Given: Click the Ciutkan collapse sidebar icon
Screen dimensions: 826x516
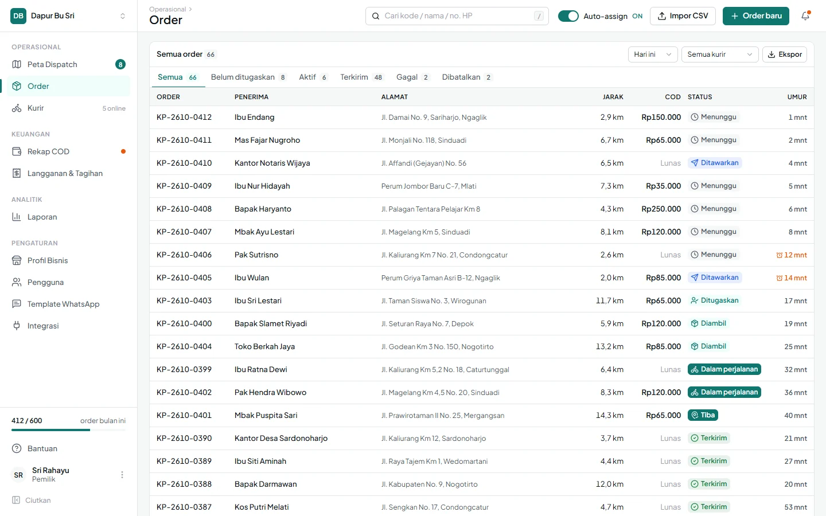Looking at the screenshot, I should 16,500.
